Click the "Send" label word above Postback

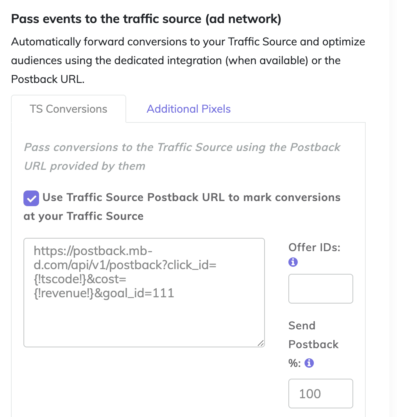pos(302,325)
